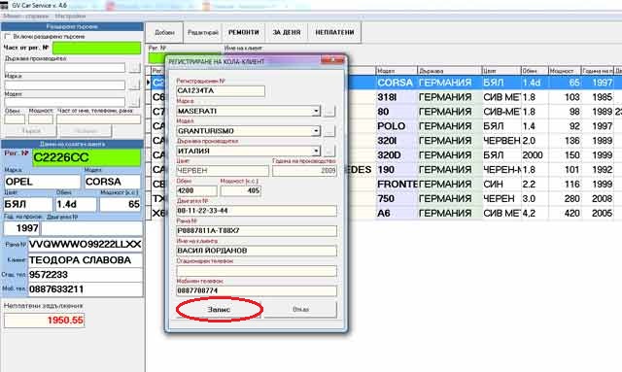Close the РЕГИСТРИРАНЕ НА КОЛА-КЛИЕНТ dialog
622x372 pixels.
pyautogui.click(x=332, y=60)
